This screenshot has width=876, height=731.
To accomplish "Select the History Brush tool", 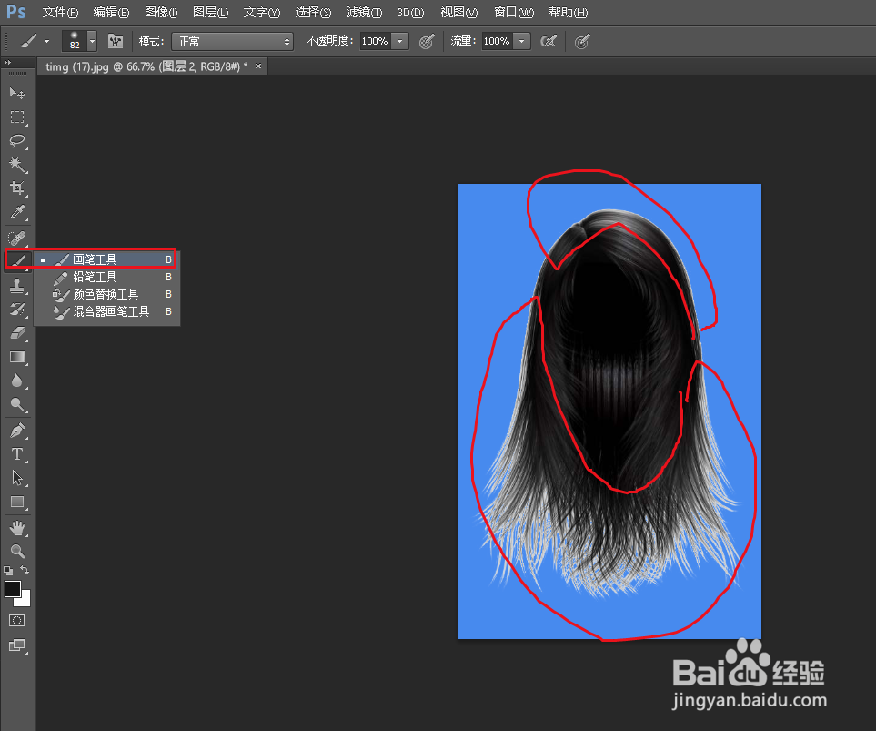I will [x=16, y=309].
